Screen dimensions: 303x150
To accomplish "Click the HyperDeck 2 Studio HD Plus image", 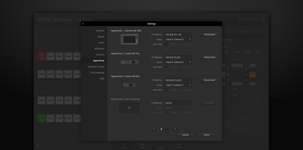I will pyautogui.click(x=129, y=62).
